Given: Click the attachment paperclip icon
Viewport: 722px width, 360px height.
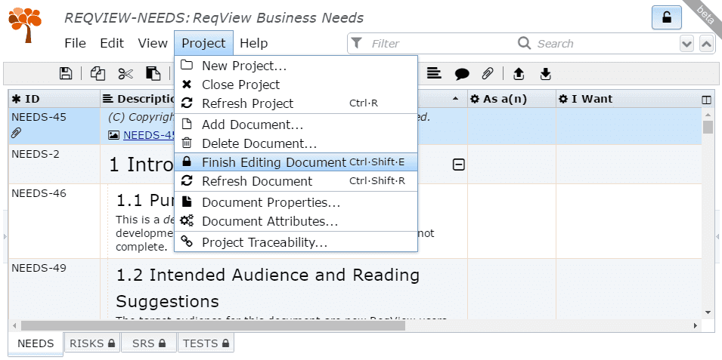Looking at the screenshot, I should [x=488, y=73].
